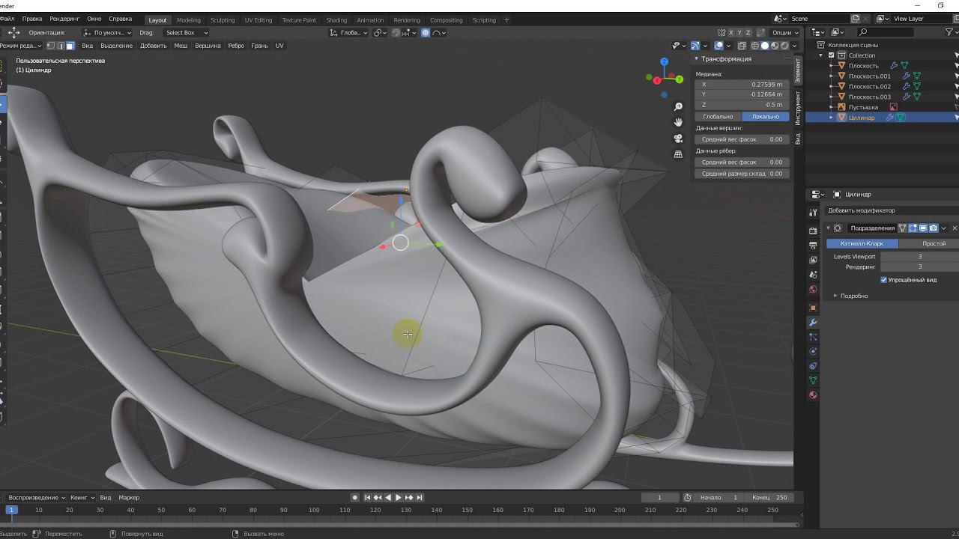Switch to rendered shading icon
The height and width of the screenshot is (539, 959).
tap(784, 46)
